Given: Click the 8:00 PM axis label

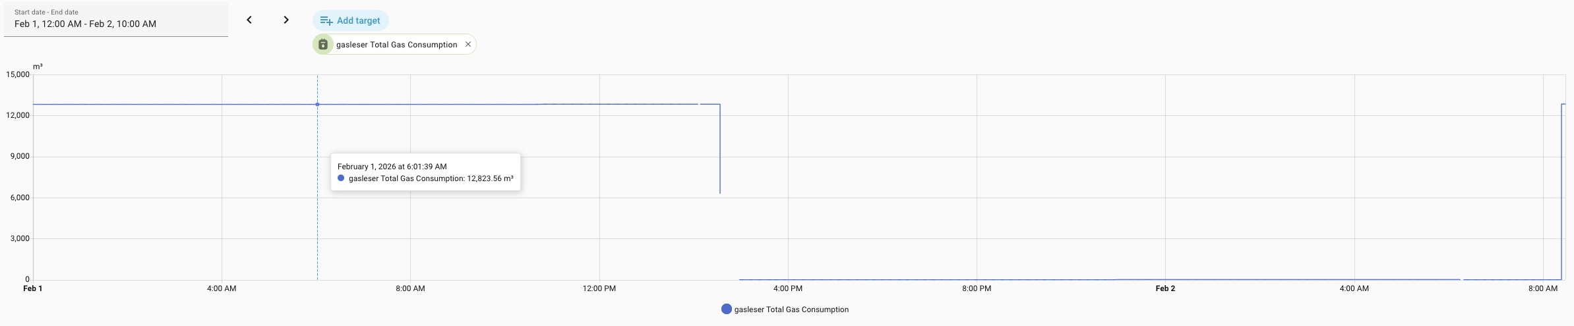Looking at the screenshot, I should [x=977, y=288].
